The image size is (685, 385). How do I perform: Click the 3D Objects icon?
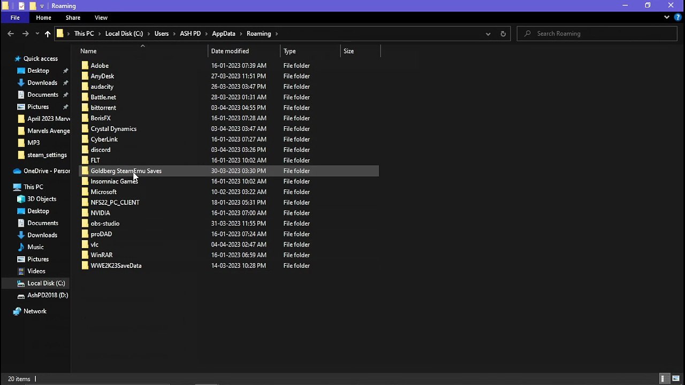[21, 199]
